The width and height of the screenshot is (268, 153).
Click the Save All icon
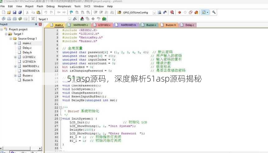pyautogui.click(x=20, y=12)
